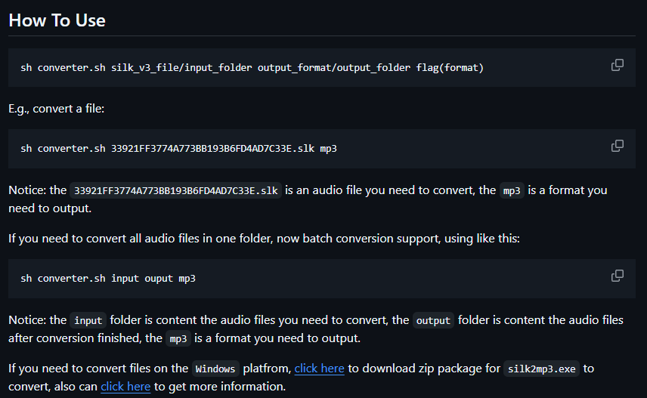The image size is (647, 398).
Task: Click the word platfrom next to Windows
Action: click(267, 369)
